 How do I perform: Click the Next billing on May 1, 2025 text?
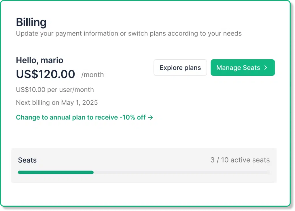[x=57, y=103]
